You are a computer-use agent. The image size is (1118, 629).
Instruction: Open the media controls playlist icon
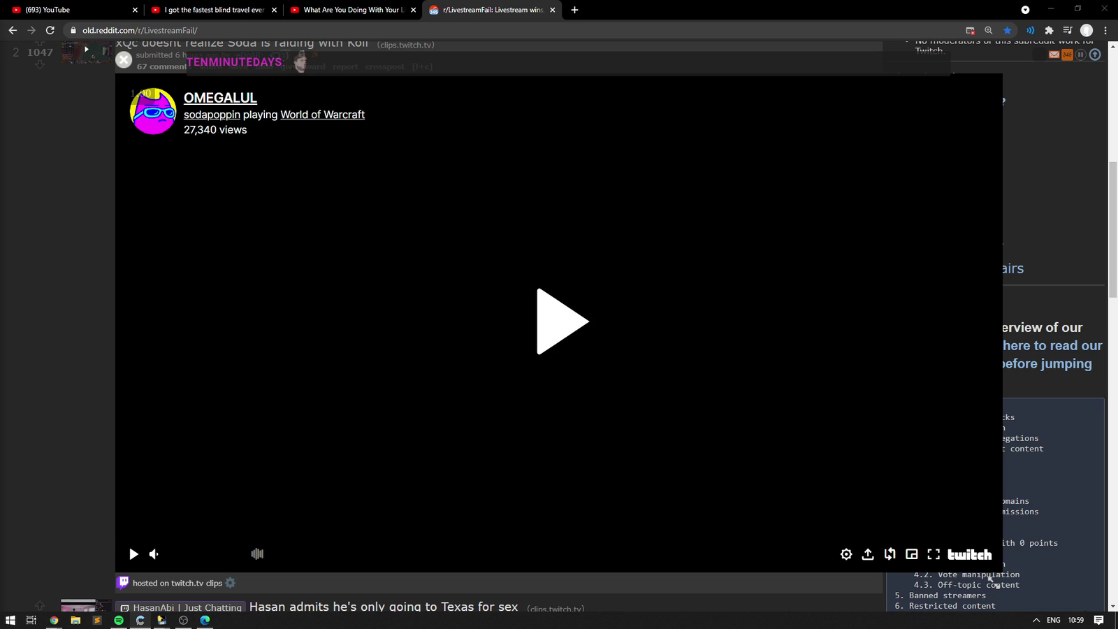[x=1068, y=30]
